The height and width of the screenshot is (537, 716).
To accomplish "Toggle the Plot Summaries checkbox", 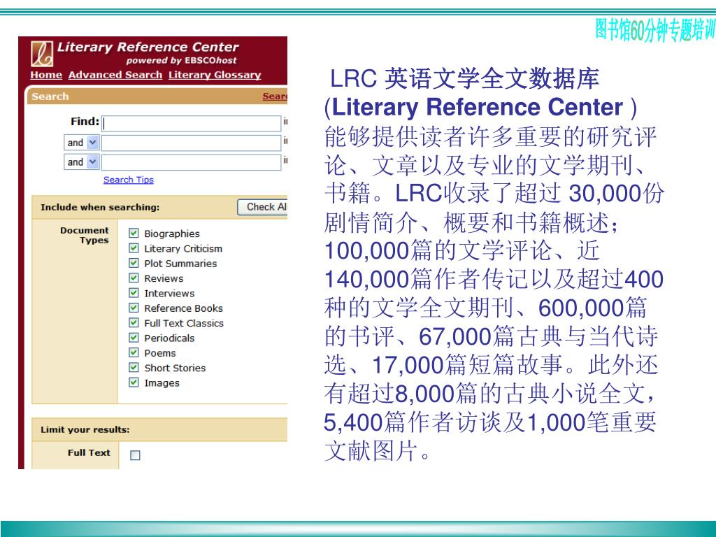I will point(134,263).
